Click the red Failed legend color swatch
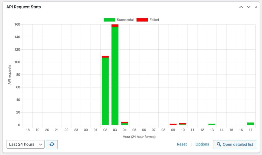The image size is (262, 155). [x=142, y=20]
